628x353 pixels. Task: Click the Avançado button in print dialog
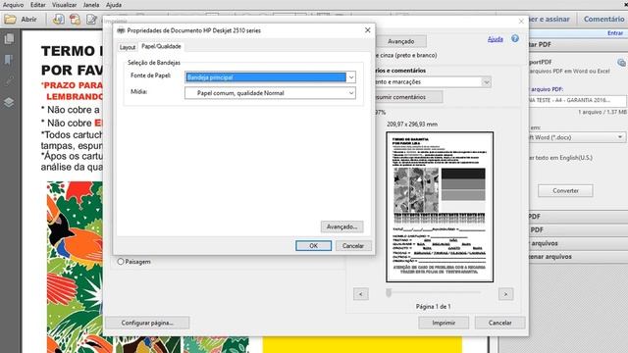[400, 41]
